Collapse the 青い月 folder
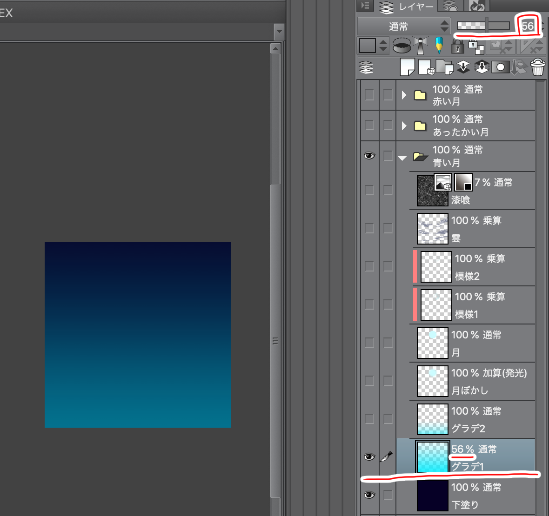The image size is (549, 516). 402,158
